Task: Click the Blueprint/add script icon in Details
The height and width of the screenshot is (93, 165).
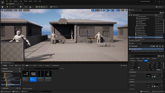Action: pyautogui.click(x=157, y=46)
